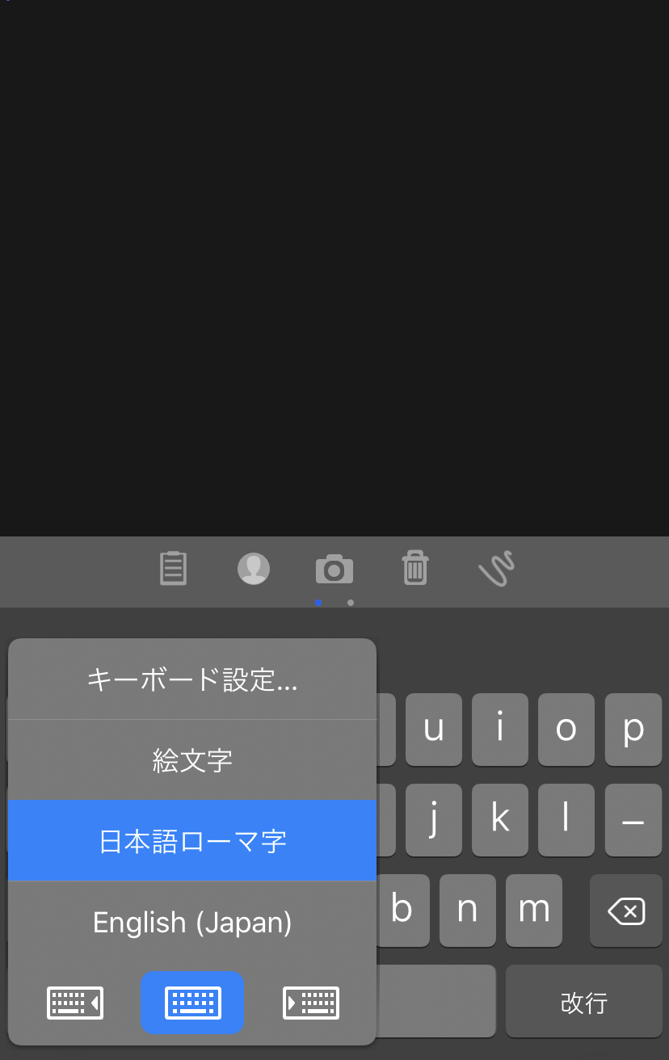This screenshot has height=1060, width=669.
Task: Tap the letter u key
Action: coord(434,730)
